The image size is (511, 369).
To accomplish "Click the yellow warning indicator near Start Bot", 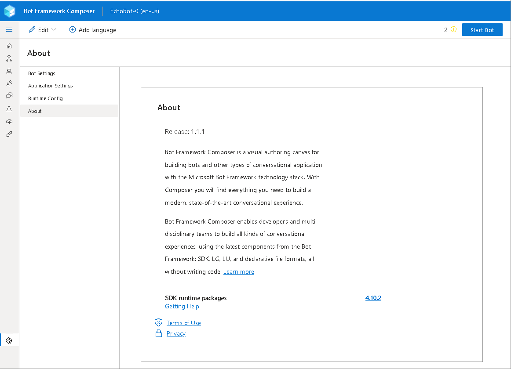I will point(453,29).
